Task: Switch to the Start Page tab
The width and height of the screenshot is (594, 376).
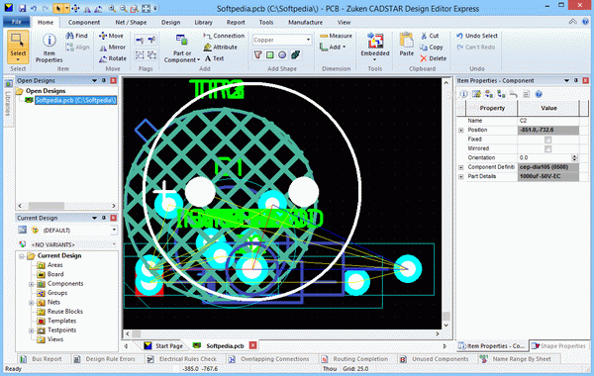Action: 163,345
